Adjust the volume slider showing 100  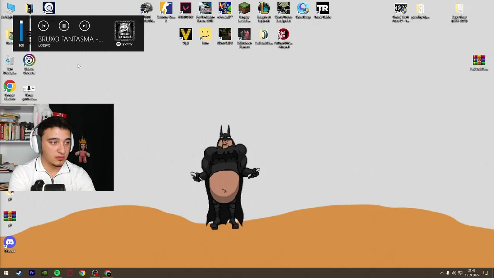point(21,31)
